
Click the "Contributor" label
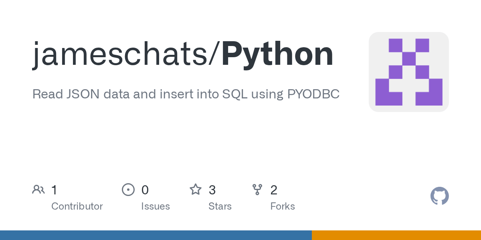[77, 206]
